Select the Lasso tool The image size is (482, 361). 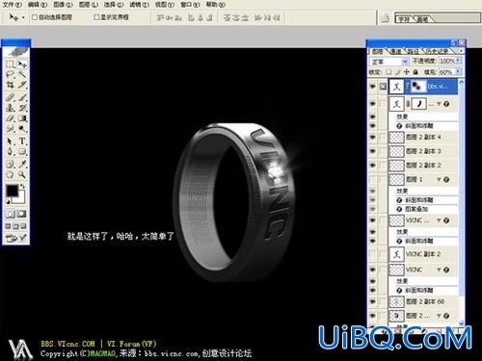[x=10, y=74]
